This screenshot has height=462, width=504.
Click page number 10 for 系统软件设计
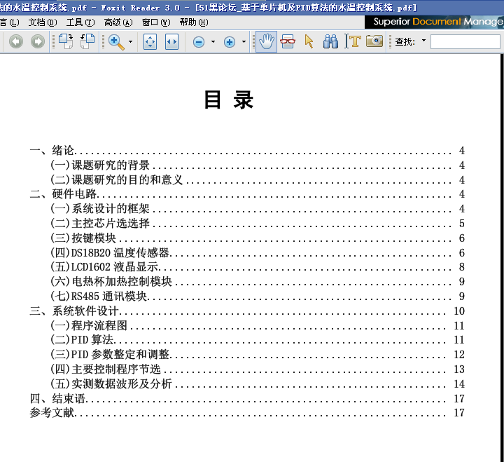point(459,311)
